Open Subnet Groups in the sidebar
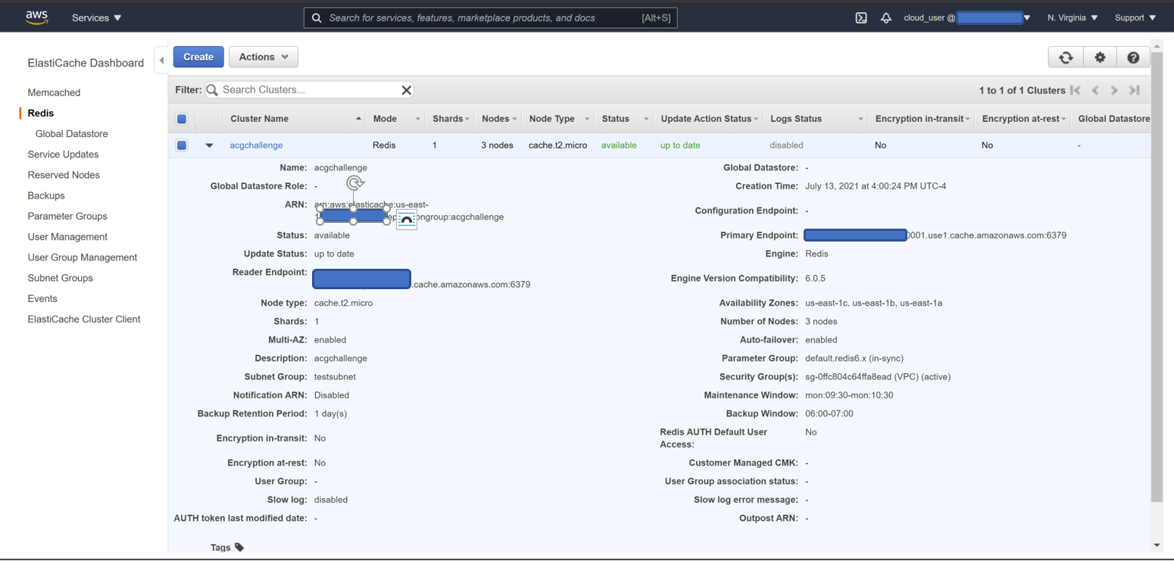Screen dimensions: 1174x561 61,278
